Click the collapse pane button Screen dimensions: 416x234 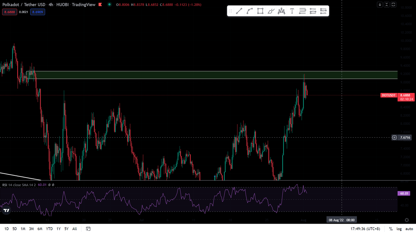click(x=387, y=5)
